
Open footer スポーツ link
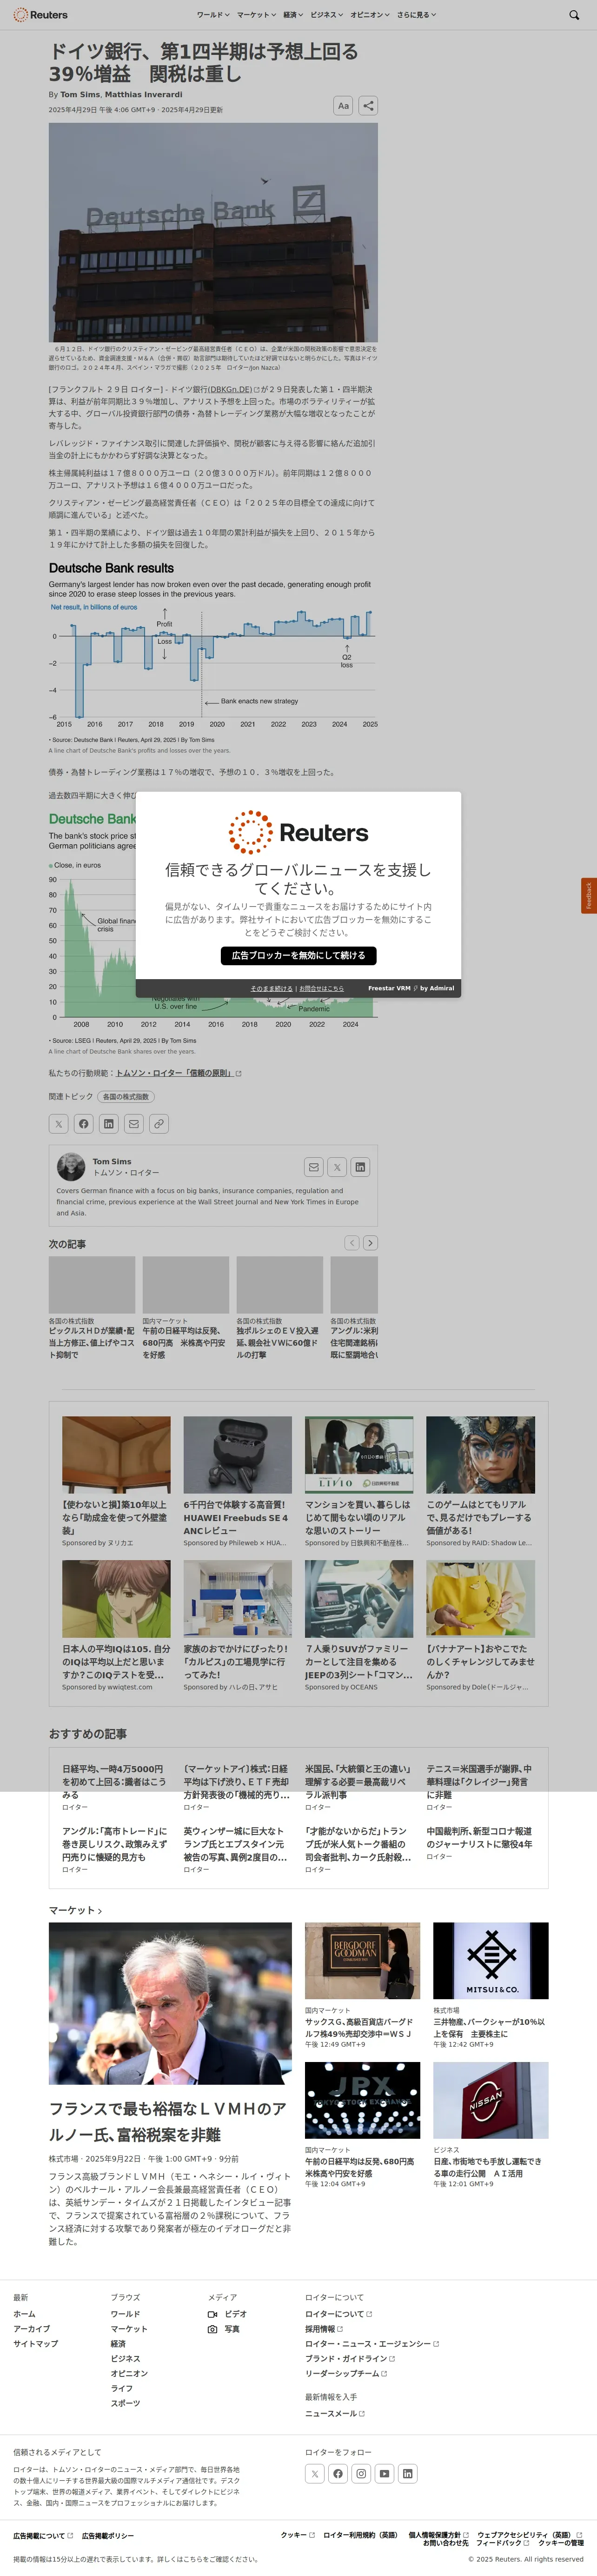[x=125, y=2403]
